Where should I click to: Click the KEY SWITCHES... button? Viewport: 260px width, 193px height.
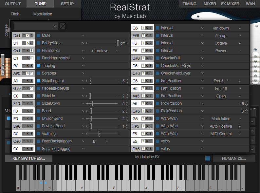pyautogui.click(x=29, y=159)
